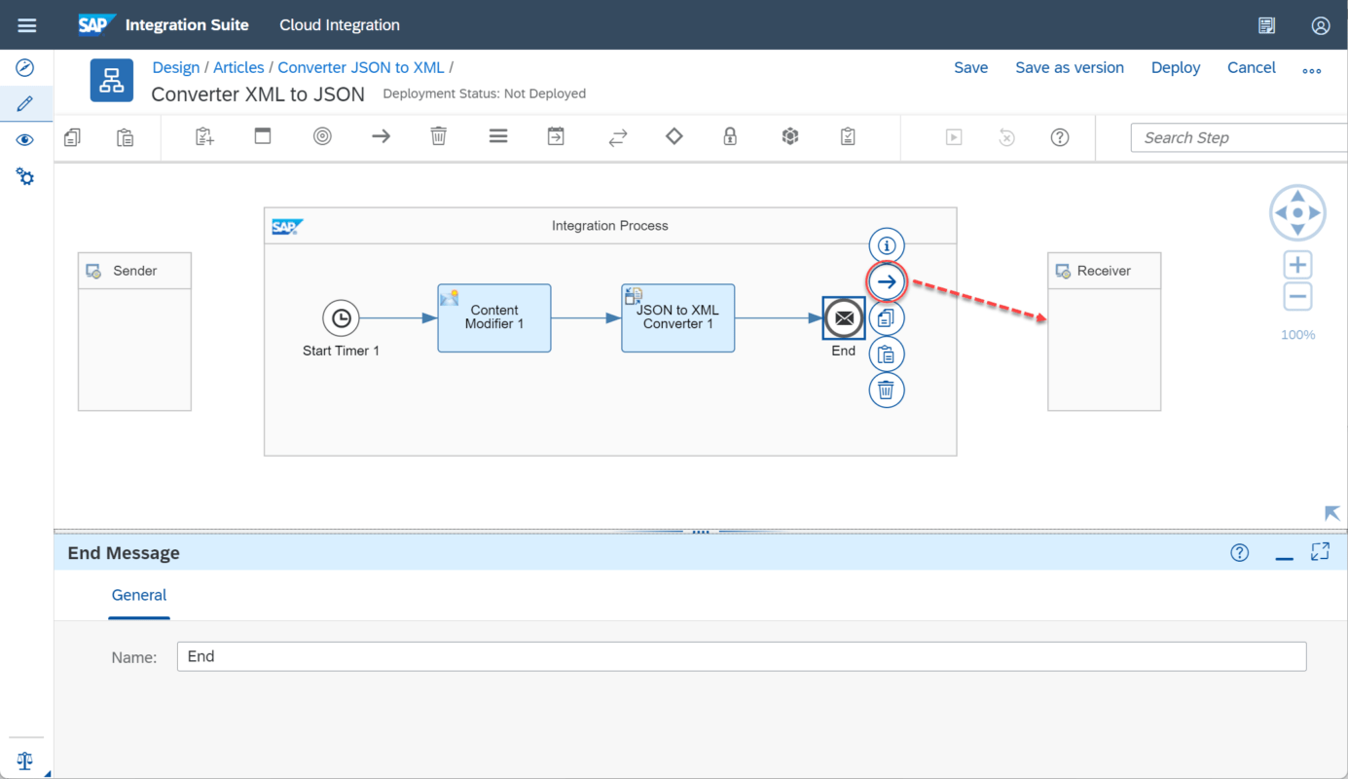Click Cloud Integration header text
This screenshot has width=1348, height=779.
pyautogui.click(x=340, y=25)
